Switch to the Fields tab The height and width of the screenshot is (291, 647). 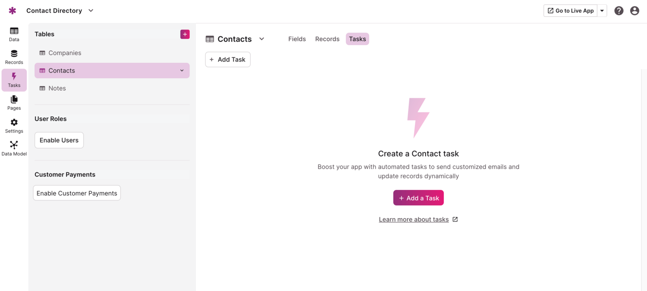tap(297, 39)
